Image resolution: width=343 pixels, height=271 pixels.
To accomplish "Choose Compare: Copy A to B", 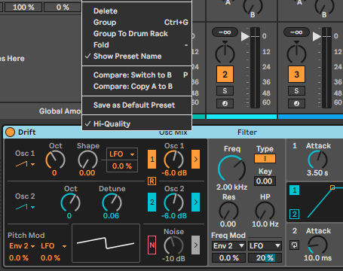I will 137,87.
